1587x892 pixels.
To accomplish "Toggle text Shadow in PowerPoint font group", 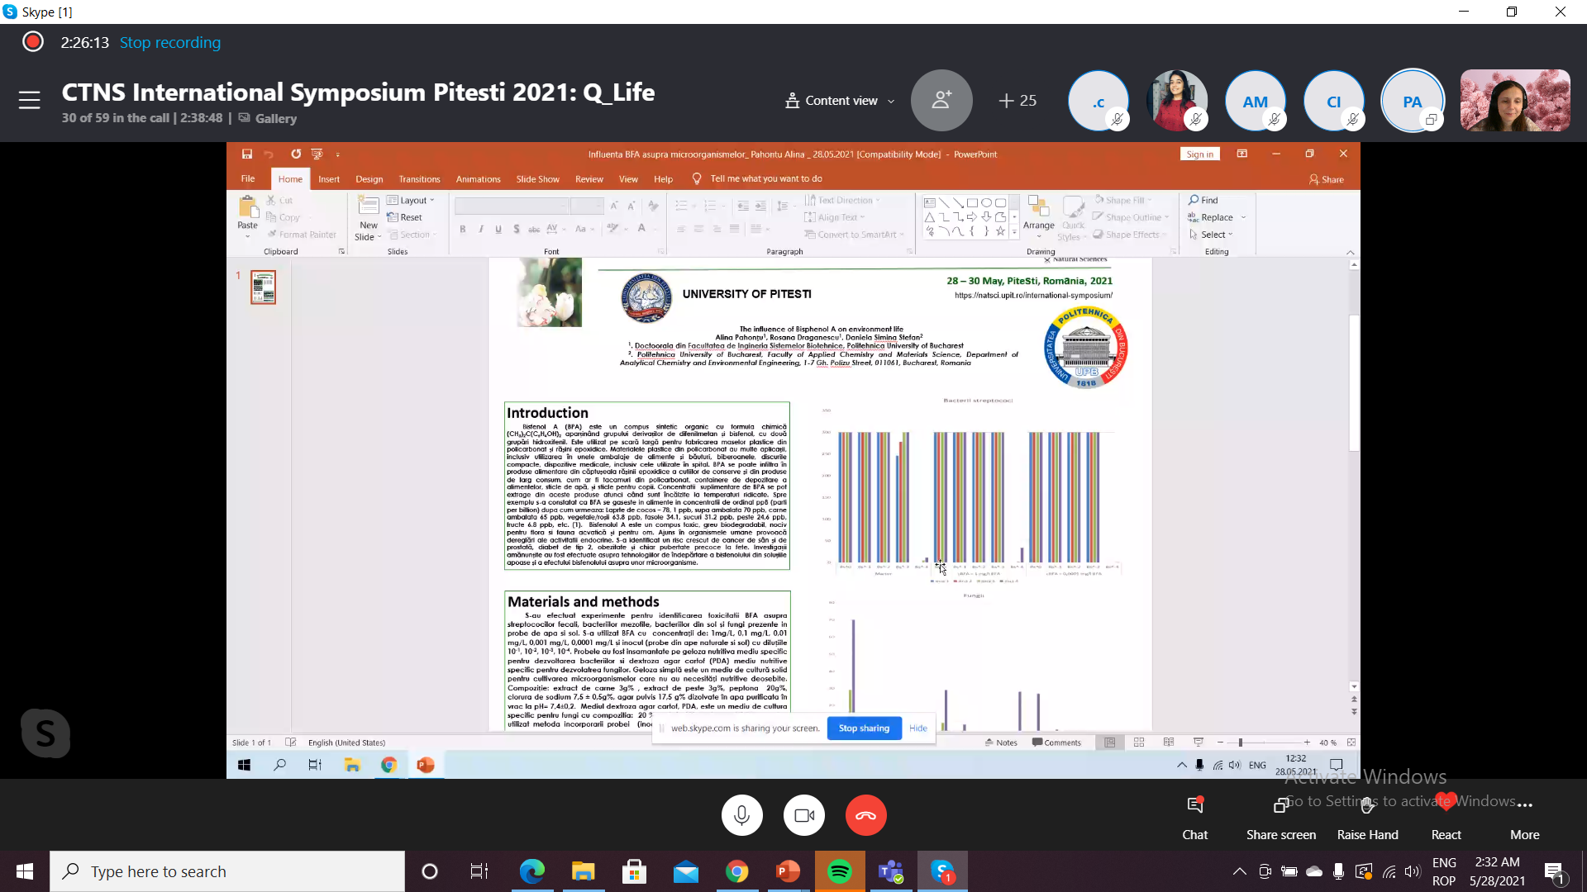I will [516, 229].
